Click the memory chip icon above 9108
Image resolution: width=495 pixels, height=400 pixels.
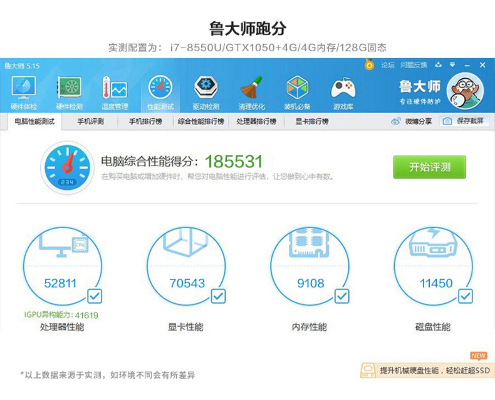(x=309, y=243)
